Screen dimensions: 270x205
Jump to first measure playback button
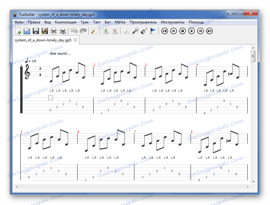coord(165,31)
